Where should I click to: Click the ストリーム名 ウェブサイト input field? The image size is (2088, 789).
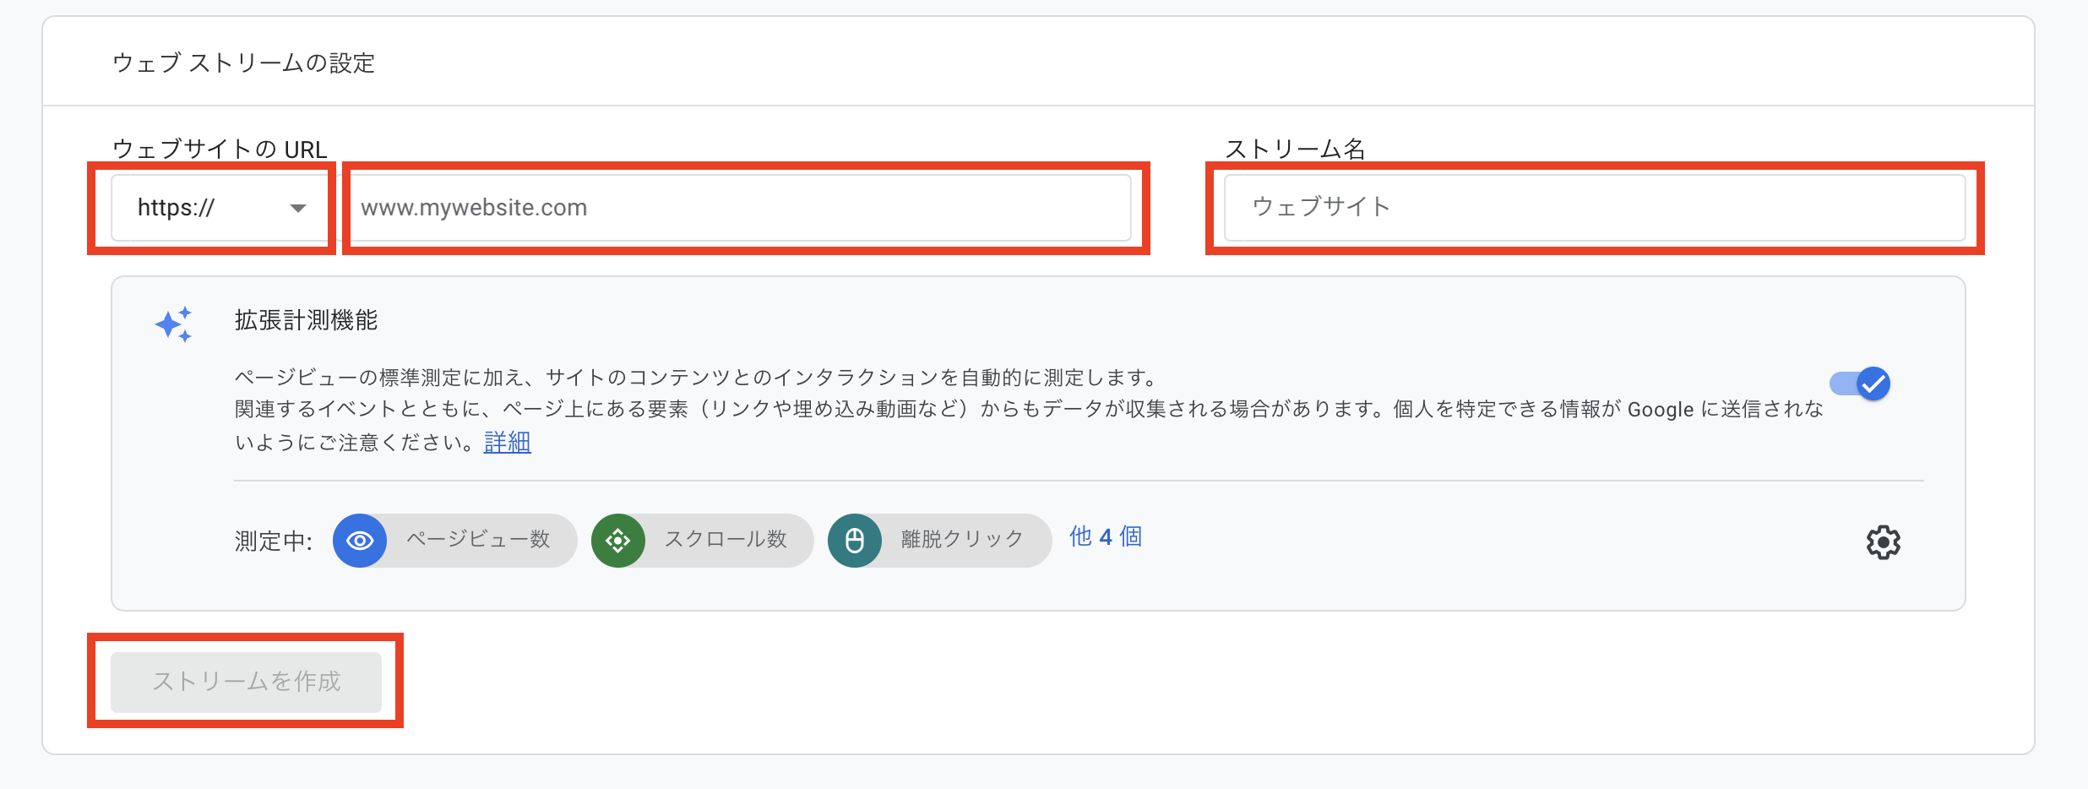click(x=1595, y=208)
